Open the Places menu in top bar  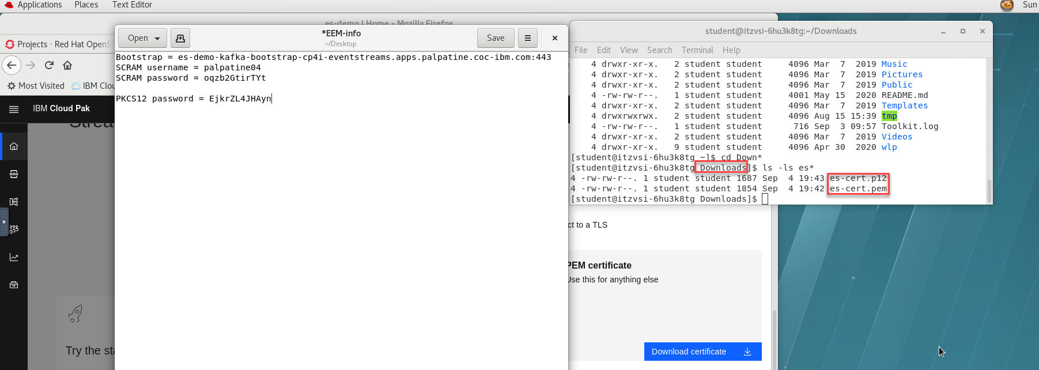coord(86,5)
